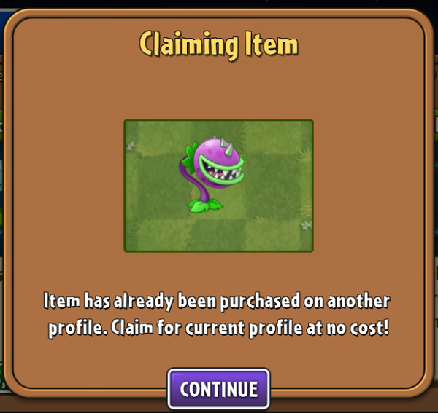Click the word 'profile.' starting the second line
Screen dimensions: 438x413
[x=78, y=328]
